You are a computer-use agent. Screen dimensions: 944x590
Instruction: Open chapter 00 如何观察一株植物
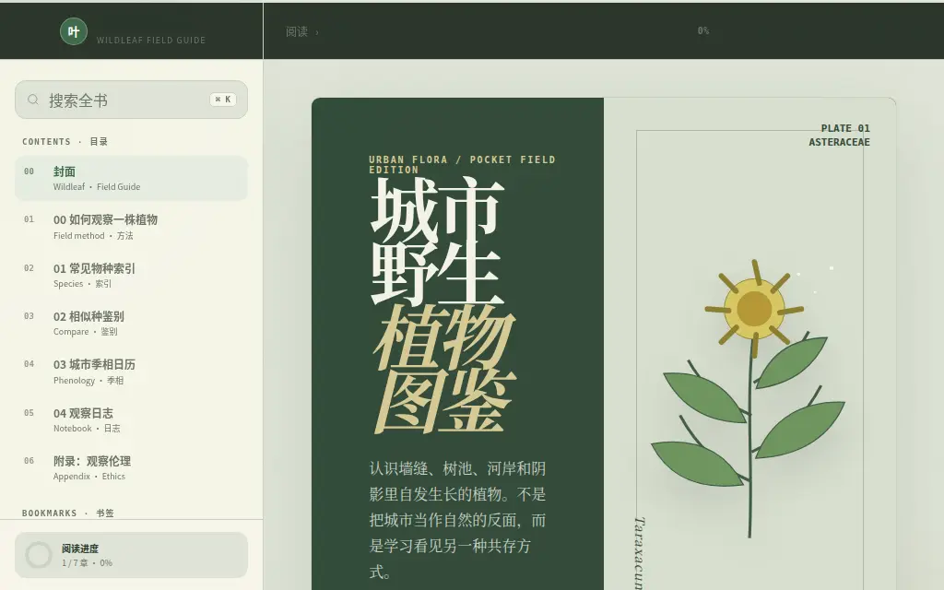click(131, 227)
